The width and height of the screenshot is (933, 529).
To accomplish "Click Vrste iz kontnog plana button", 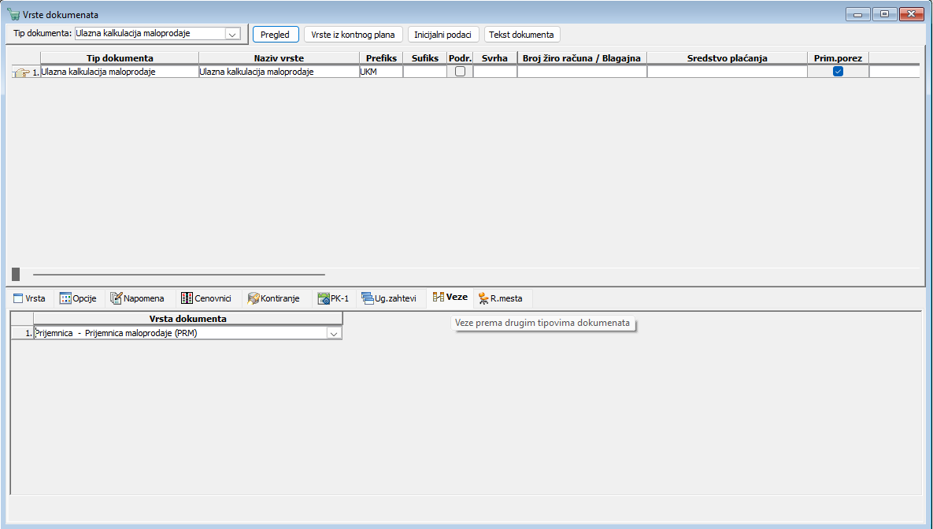I will pos(353,35).
